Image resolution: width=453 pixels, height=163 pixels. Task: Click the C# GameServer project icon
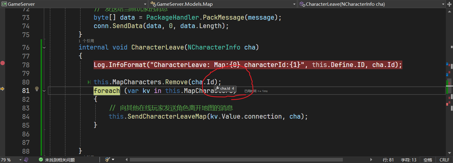(x=4, y=4)
